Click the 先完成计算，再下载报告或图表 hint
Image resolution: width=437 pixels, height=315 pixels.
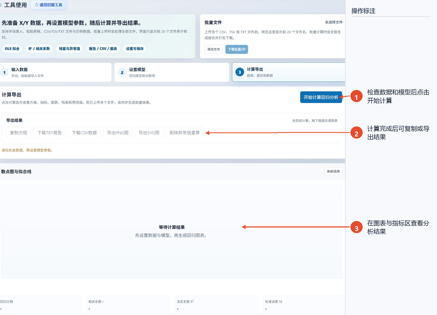[x=315, y=120]
